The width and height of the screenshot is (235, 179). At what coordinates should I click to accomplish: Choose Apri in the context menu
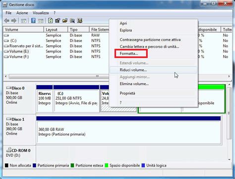tap(154, 23)
